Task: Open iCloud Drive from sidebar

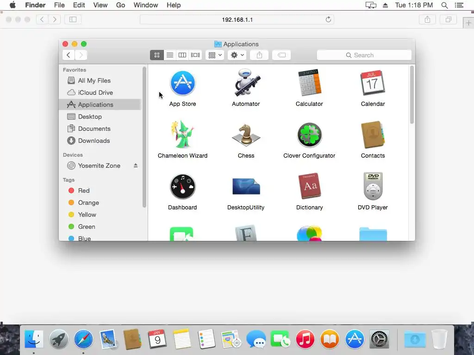Action: (x=100, y=92)
